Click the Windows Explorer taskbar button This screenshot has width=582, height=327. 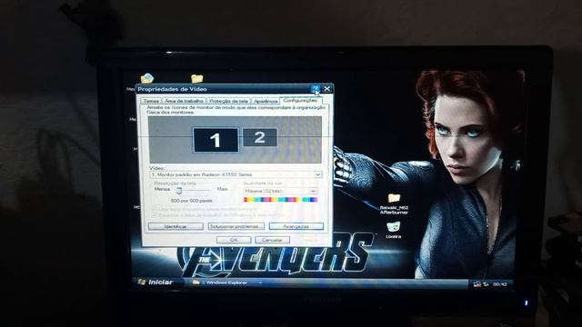226,282
